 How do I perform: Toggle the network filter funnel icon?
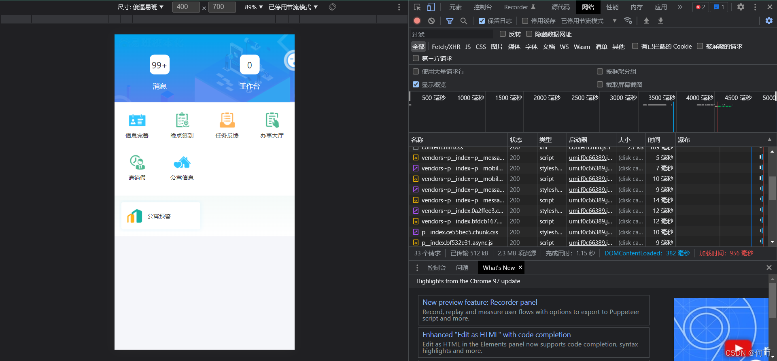click(x=450, y=21)
